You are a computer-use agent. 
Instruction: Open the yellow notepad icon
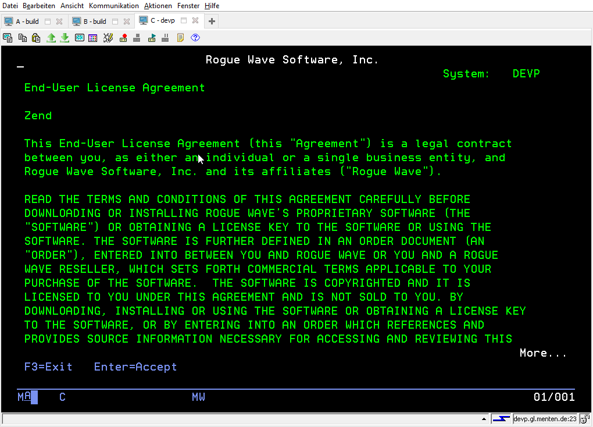pos(180,38)
